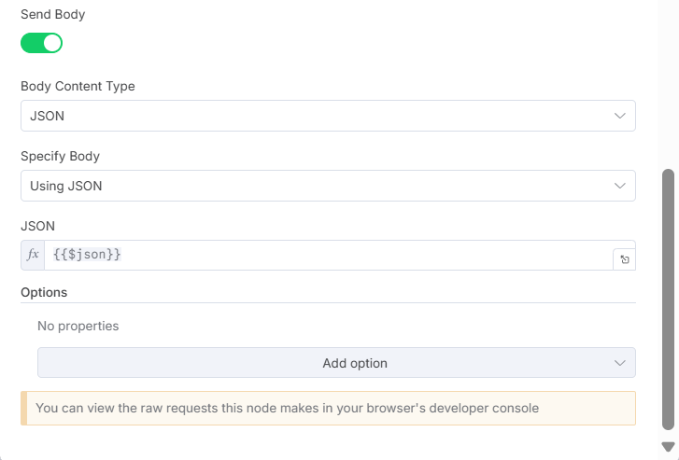Click the chevron beside Using JSON
This screenshot has height=460, width=679.
620,186
